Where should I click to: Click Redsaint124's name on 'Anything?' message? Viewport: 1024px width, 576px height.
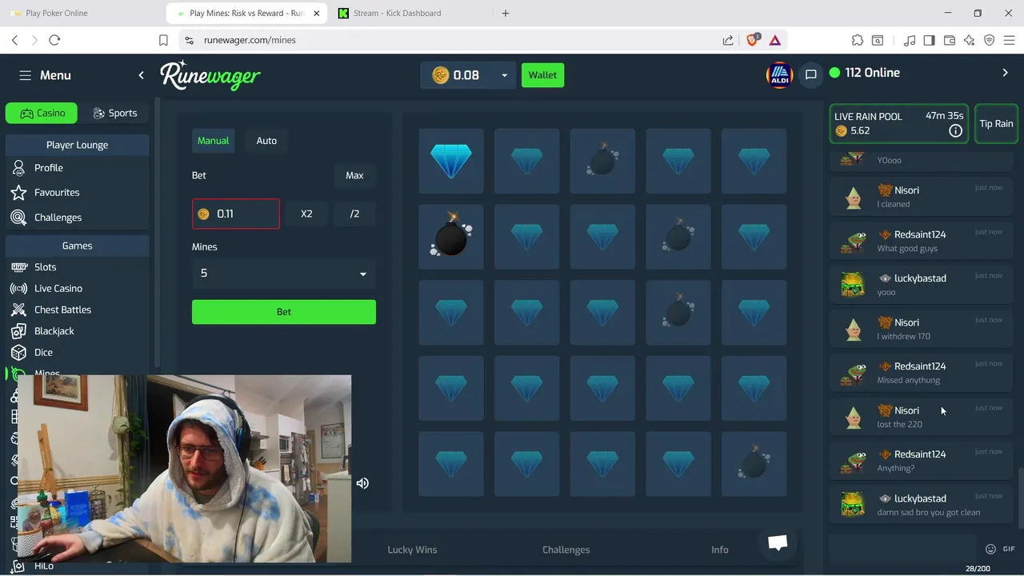click(920, 454)
